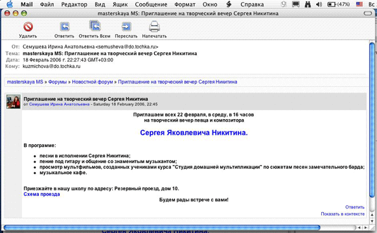Follow the Новостной форум breadcrumb link
This screenshot has width=377, height=233.
coord(93,82)
